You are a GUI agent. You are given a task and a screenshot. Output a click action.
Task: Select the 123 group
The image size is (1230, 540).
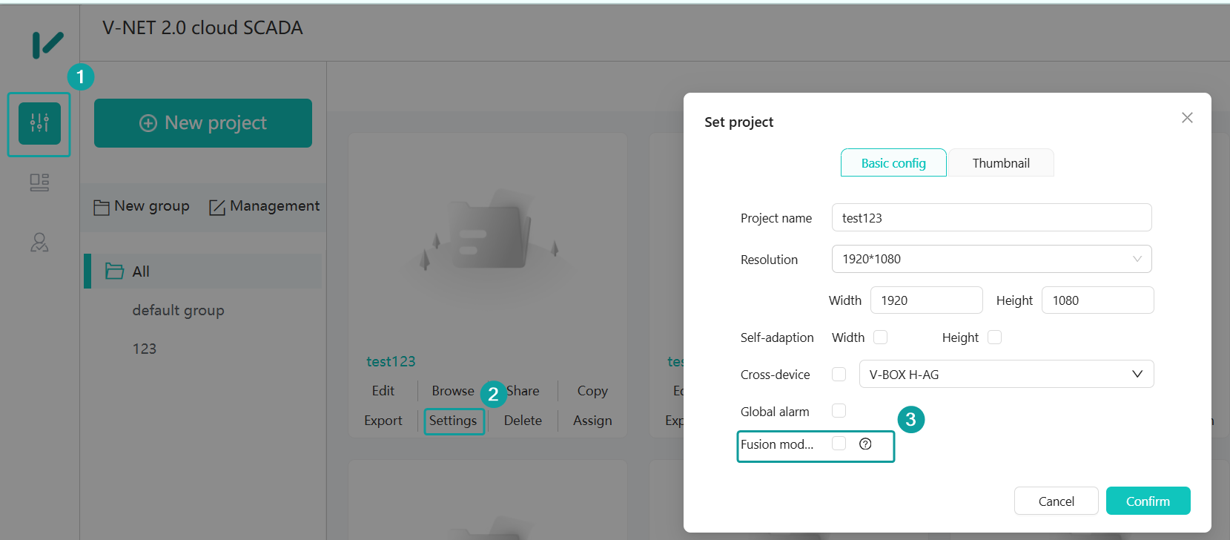click(x=145, y=349)
